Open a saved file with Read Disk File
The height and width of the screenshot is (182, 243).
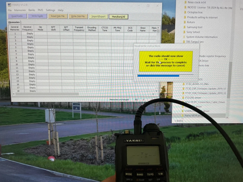57,16
